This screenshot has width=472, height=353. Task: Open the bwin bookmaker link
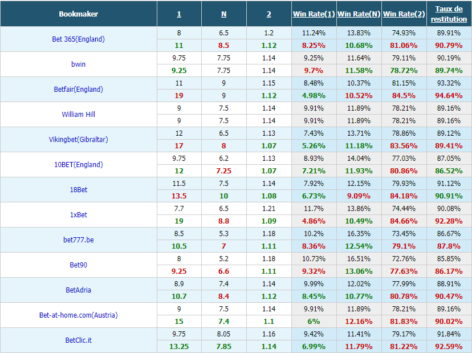[78, 64]
